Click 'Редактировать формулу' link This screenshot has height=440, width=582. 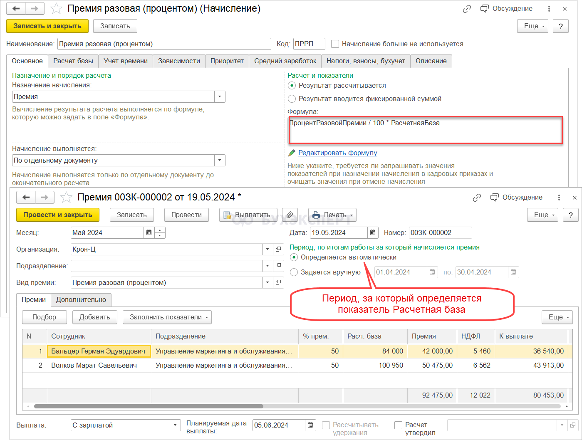point(337,153)
